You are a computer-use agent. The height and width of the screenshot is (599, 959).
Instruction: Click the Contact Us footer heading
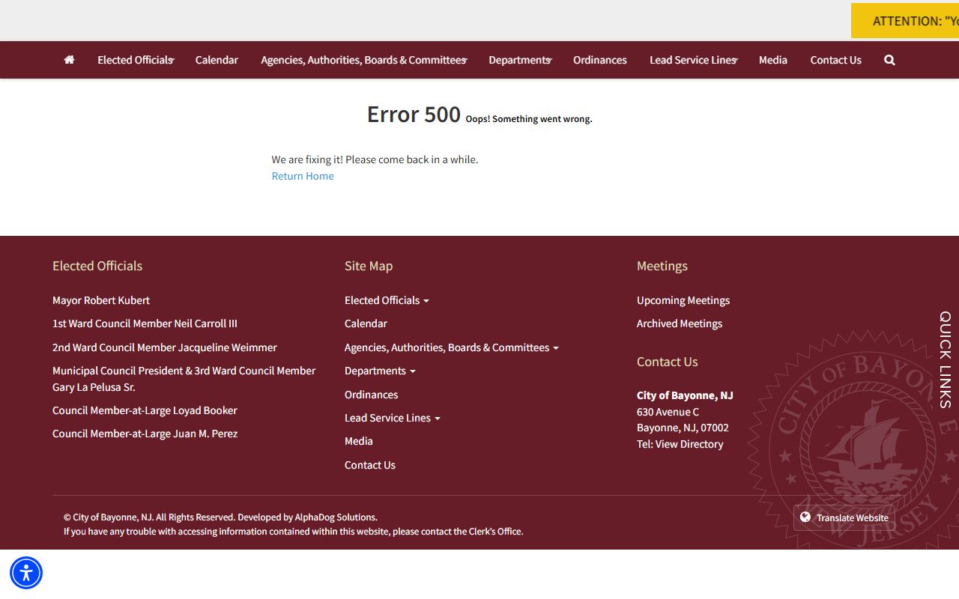coord(668,362)
